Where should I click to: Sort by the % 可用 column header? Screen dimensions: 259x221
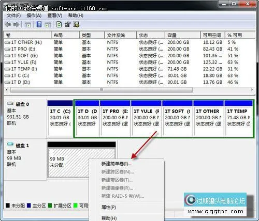pyautogui.click(x=240, y=35)
